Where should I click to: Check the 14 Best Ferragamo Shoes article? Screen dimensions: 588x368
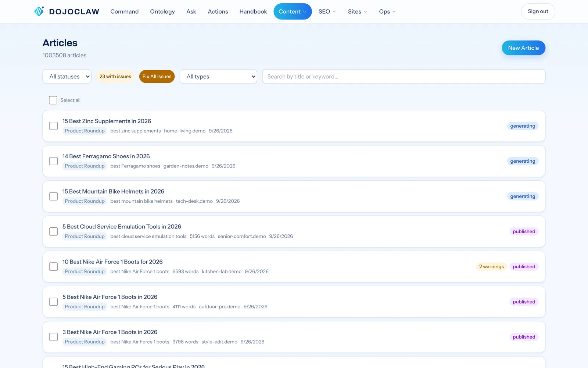(54, 161)
